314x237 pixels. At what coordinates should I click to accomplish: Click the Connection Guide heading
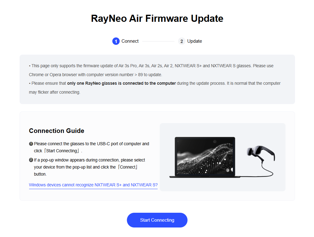[57, 131]
